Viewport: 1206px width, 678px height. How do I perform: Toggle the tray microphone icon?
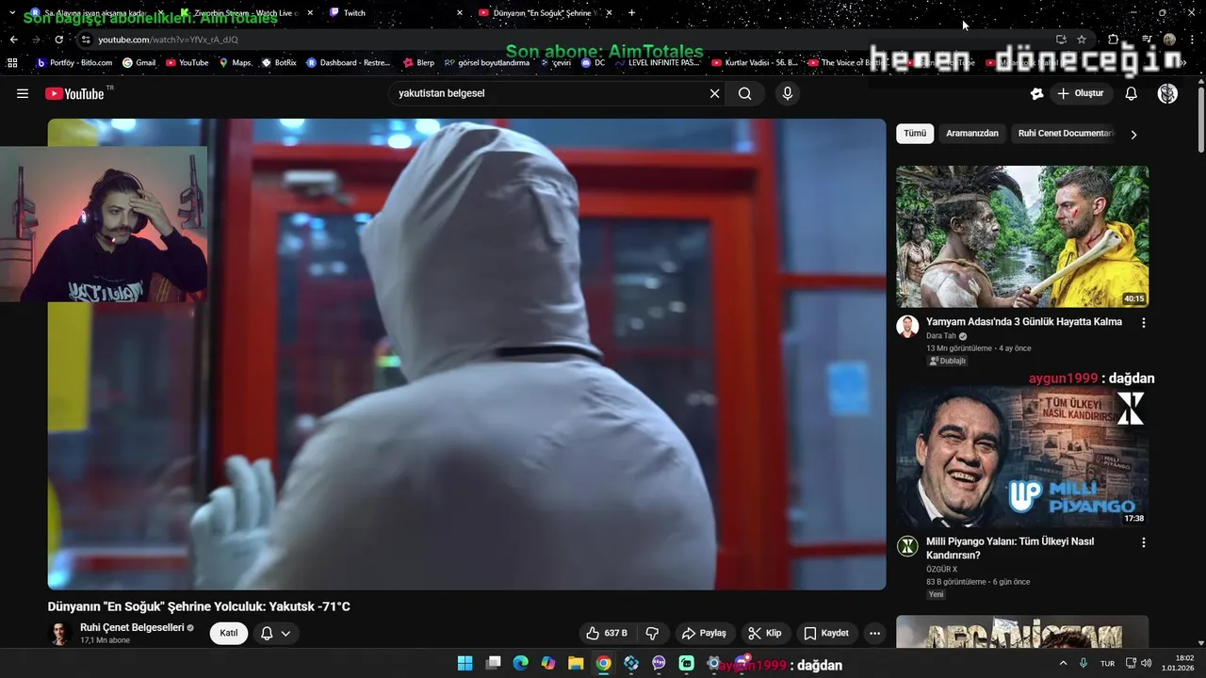1084,663
